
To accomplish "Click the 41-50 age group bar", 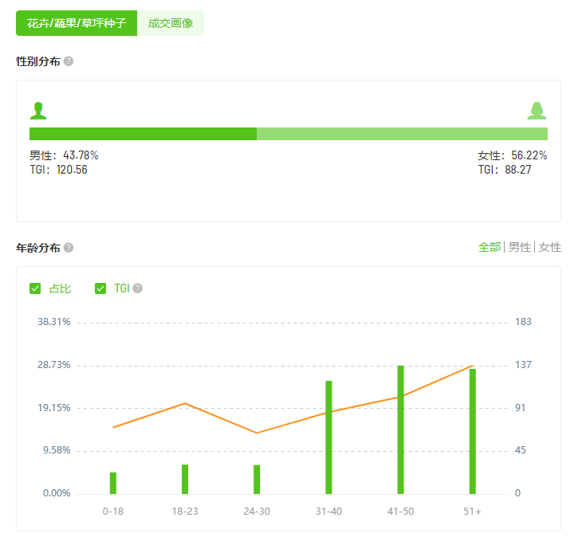I will [x=400, y=429].
